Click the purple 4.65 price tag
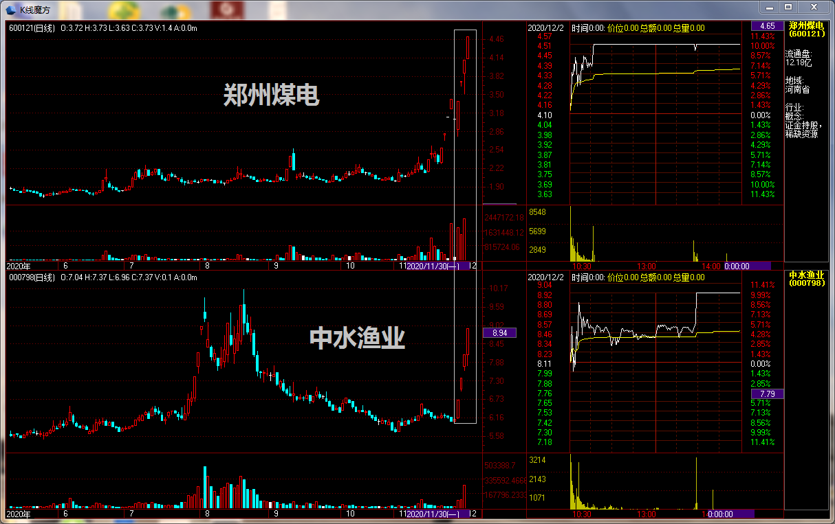The width and height of the screenshot is (835, 524). point(767,25)
